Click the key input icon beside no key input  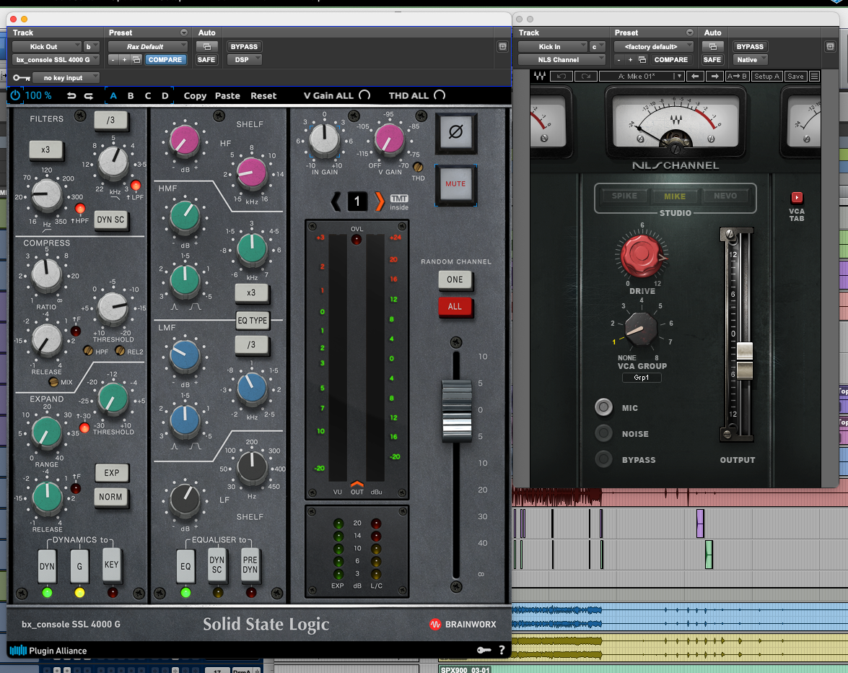[21, 78]
